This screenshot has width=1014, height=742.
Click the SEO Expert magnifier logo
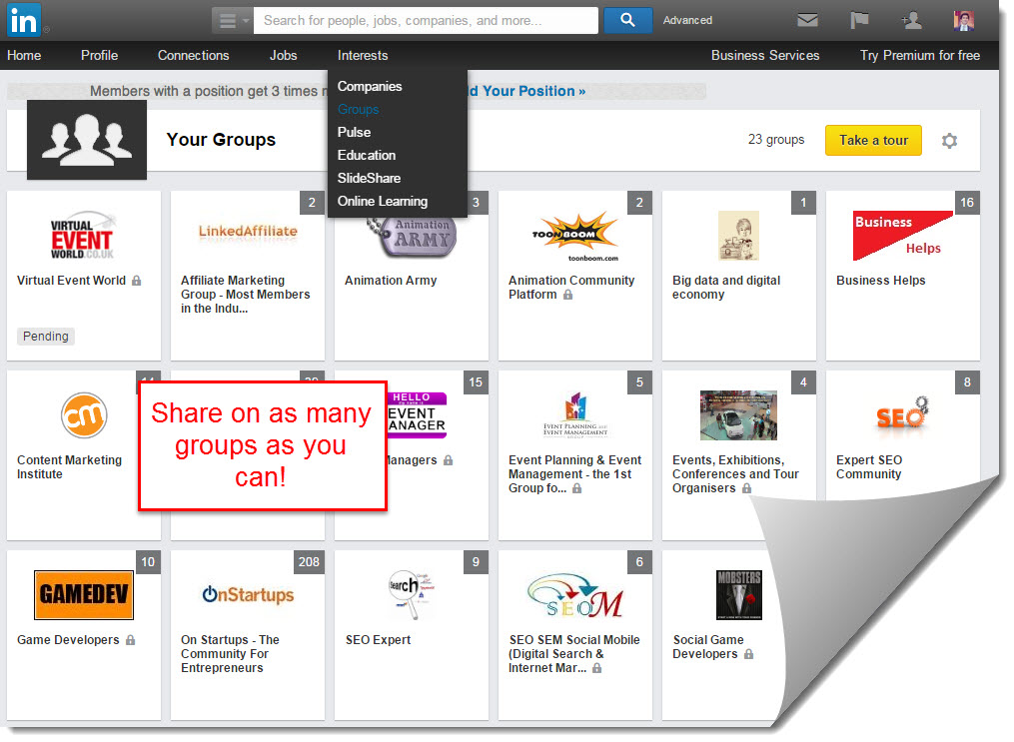[x=412, y=594]
